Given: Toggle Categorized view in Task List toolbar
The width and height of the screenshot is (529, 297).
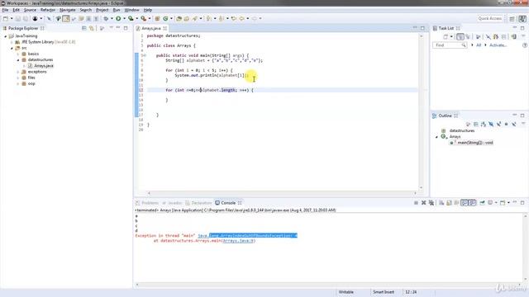Looking at the screenshot, I should click(x=460, y=36).
